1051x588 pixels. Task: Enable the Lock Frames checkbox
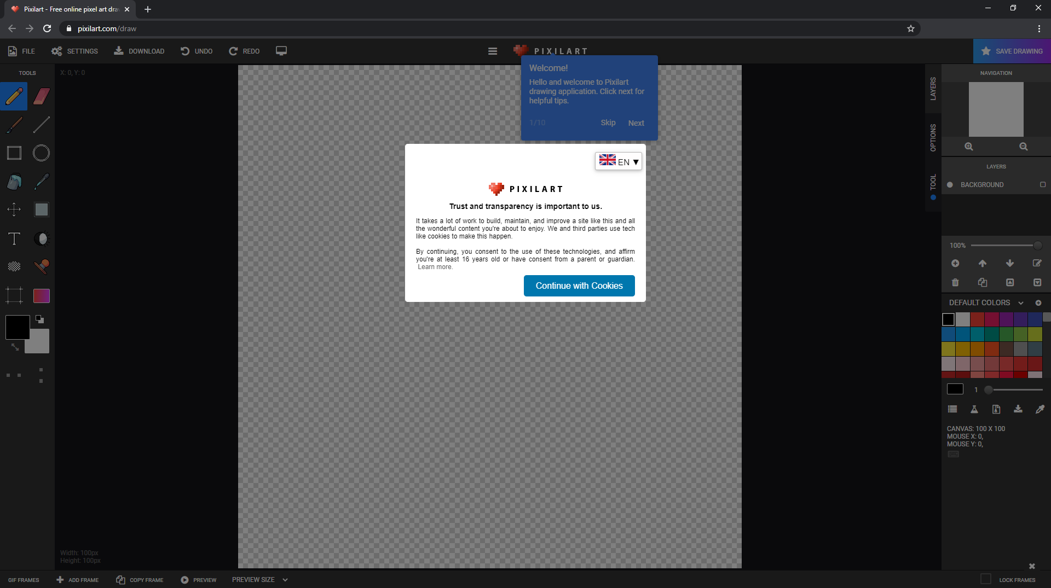(986, 579)
